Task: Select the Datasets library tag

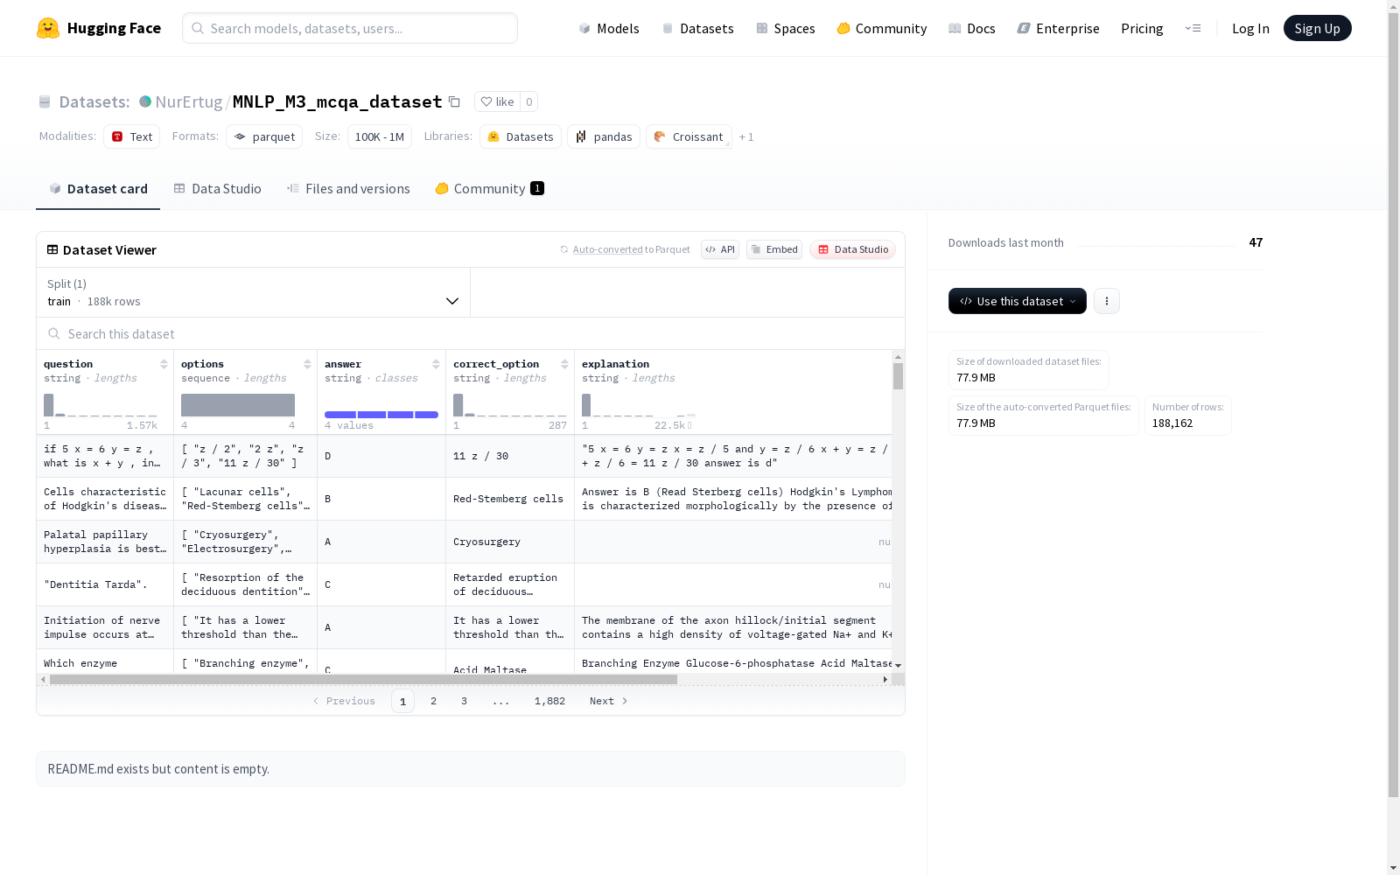Action: click(521, 136)
